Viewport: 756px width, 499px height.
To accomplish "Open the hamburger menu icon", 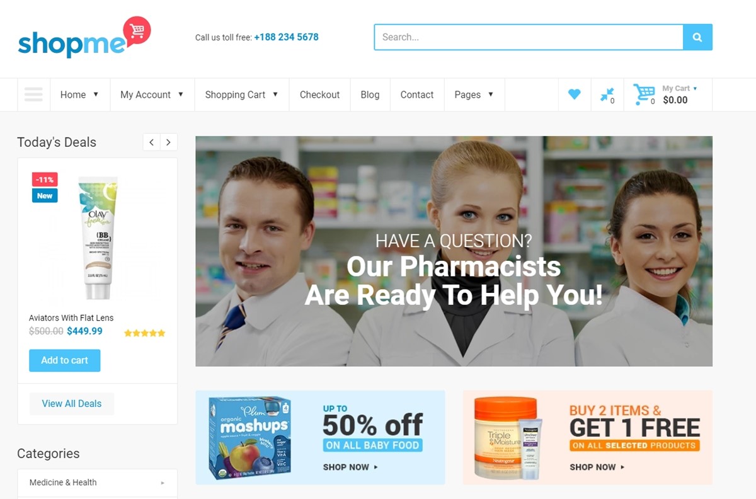I will click(x=33, y=95).
